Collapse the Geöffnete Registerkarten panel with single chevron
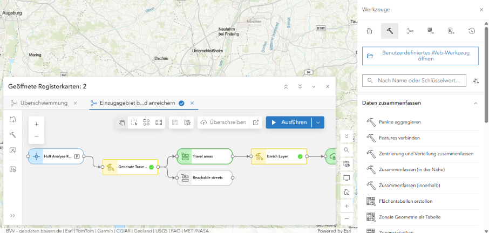The width and height of the screenshot is (489, 233). coord(314,87)
